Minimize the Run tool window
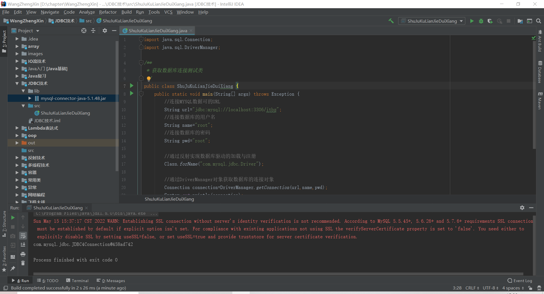This screenshot has height=294, width=544. coord(531,208)
